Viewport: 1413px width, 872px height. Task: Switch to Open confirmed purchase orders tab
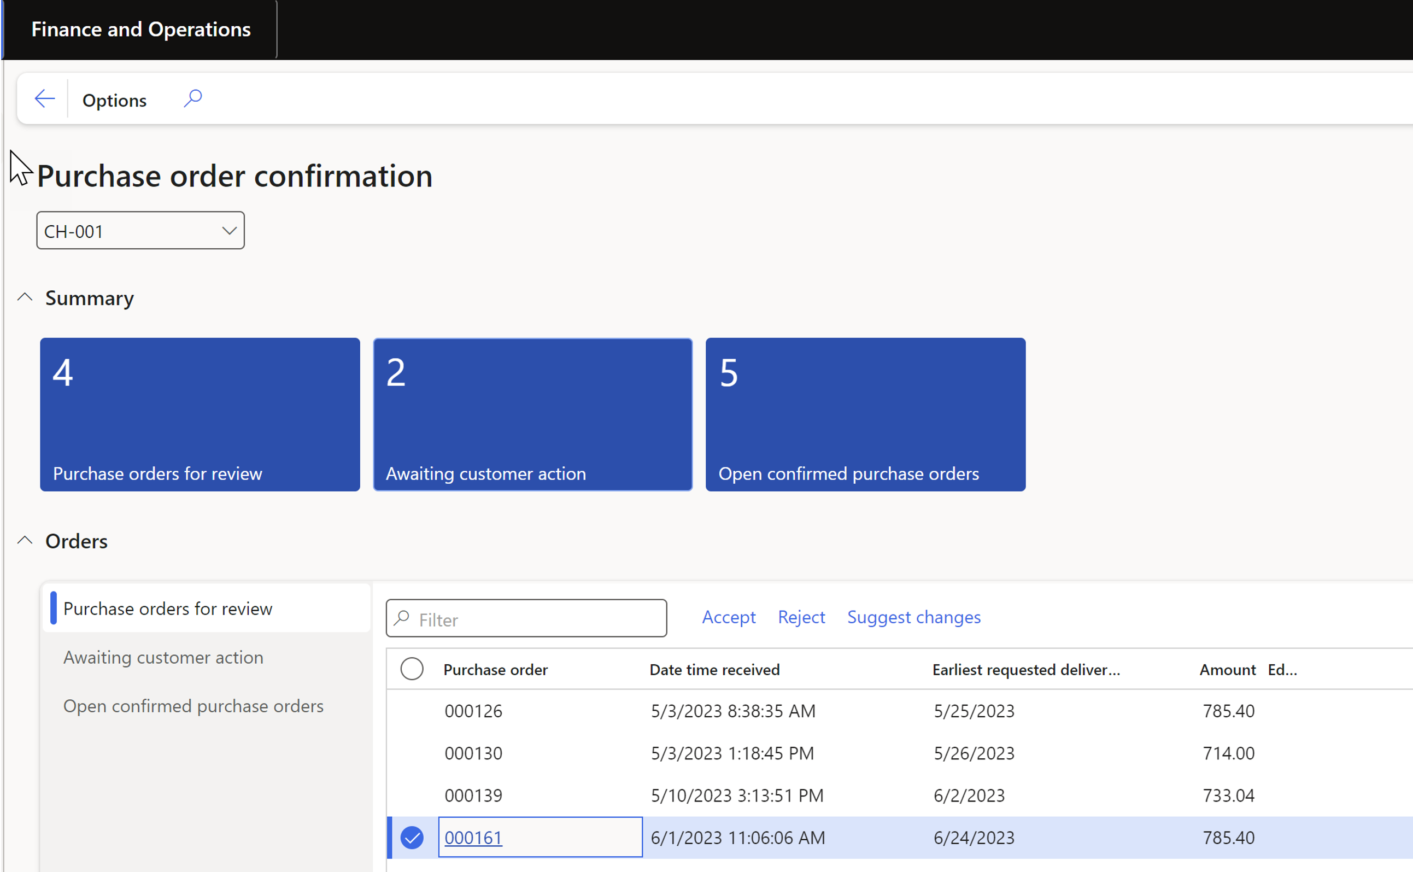pos(193,706)
